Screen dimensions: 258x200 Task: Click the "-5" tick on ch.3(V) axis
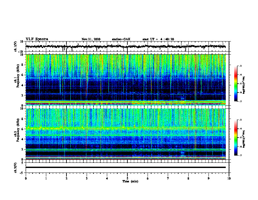point(22,173)
